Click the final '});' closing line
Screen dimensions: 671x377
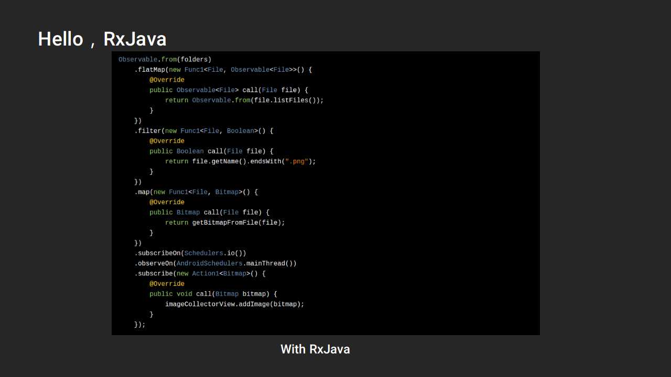[140, 325]
